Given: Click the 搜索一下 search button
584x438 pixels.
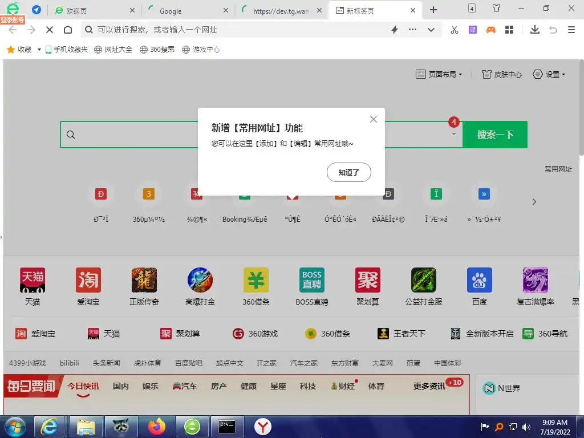Looking at the screenshot, I should pyautogui.click(x=495, y=135).
